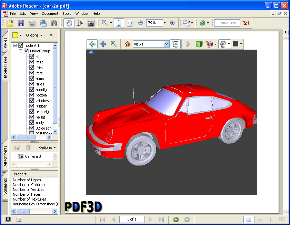
Task: Click the Rotate tool in 3D toolbar
Action: point(92,44)
